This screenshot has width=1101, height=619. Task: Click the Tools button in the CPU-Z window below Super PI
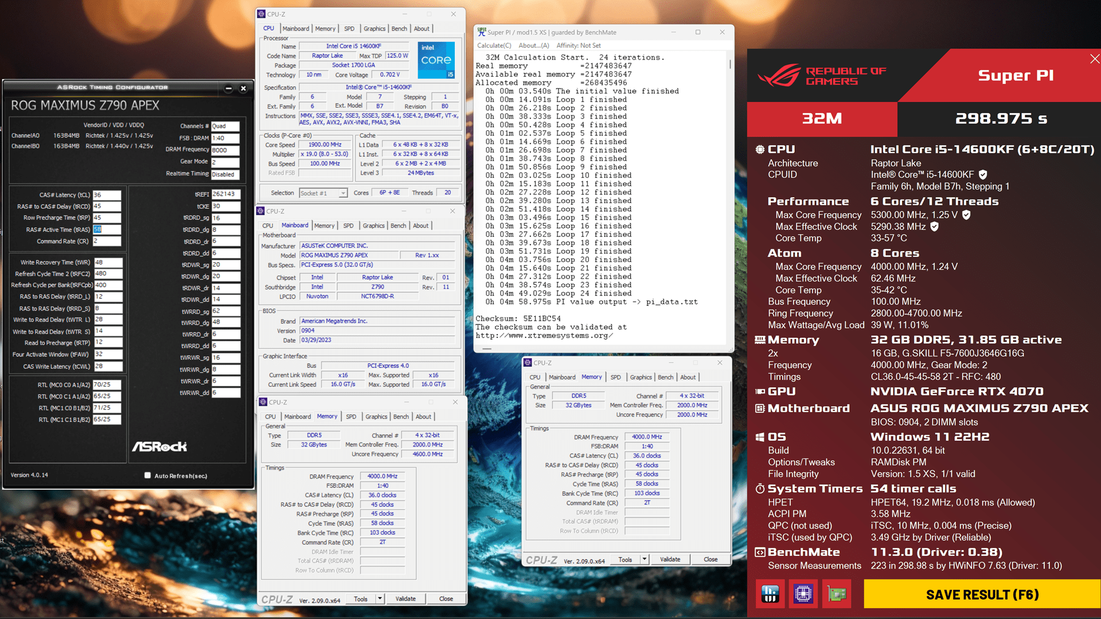pos(625,559)
